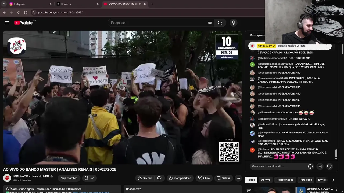Open MBLiveTV channel avatar
Screen dimensions: 344x193
point(7,178)
